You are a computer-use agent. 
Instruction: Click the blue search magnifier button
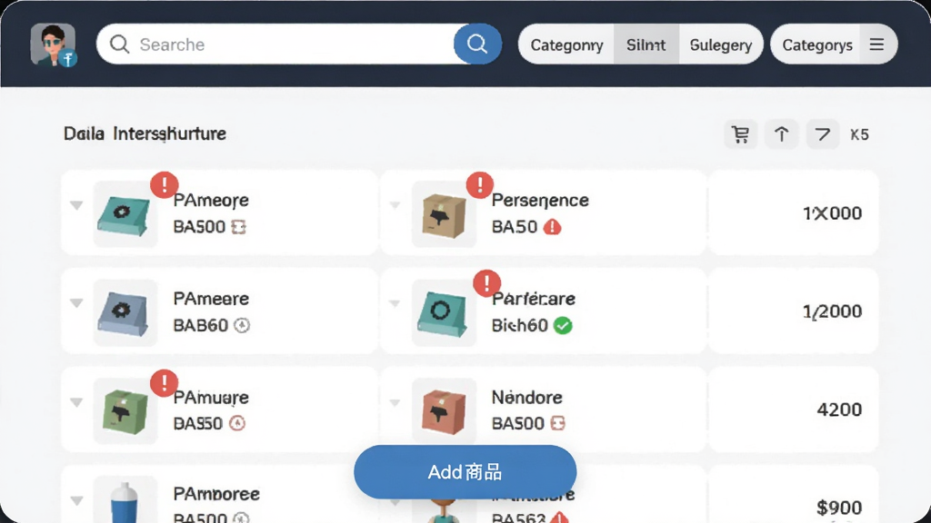(x=477, y=44)
